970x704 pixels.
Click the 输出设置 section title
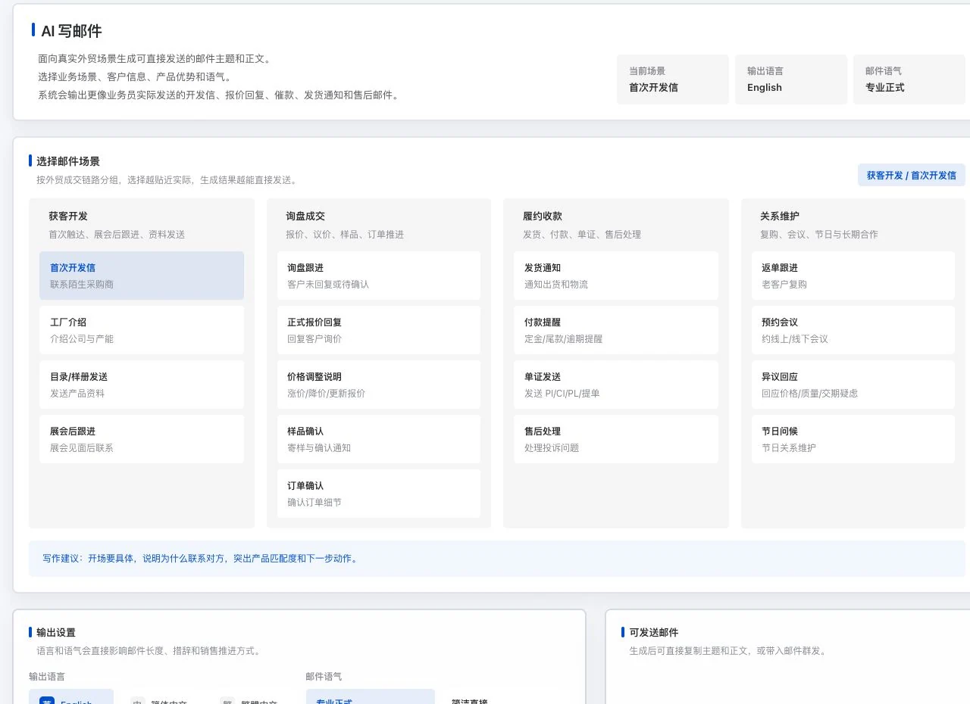[x=56, y=632]
